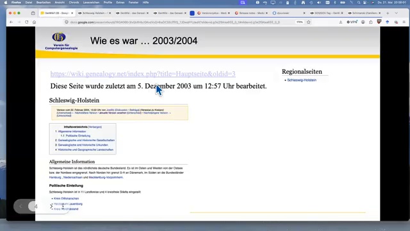Open Genealogische and historische Urkunden entry
The height and width of the screenshot is (231, 410).
click(83, 145)
